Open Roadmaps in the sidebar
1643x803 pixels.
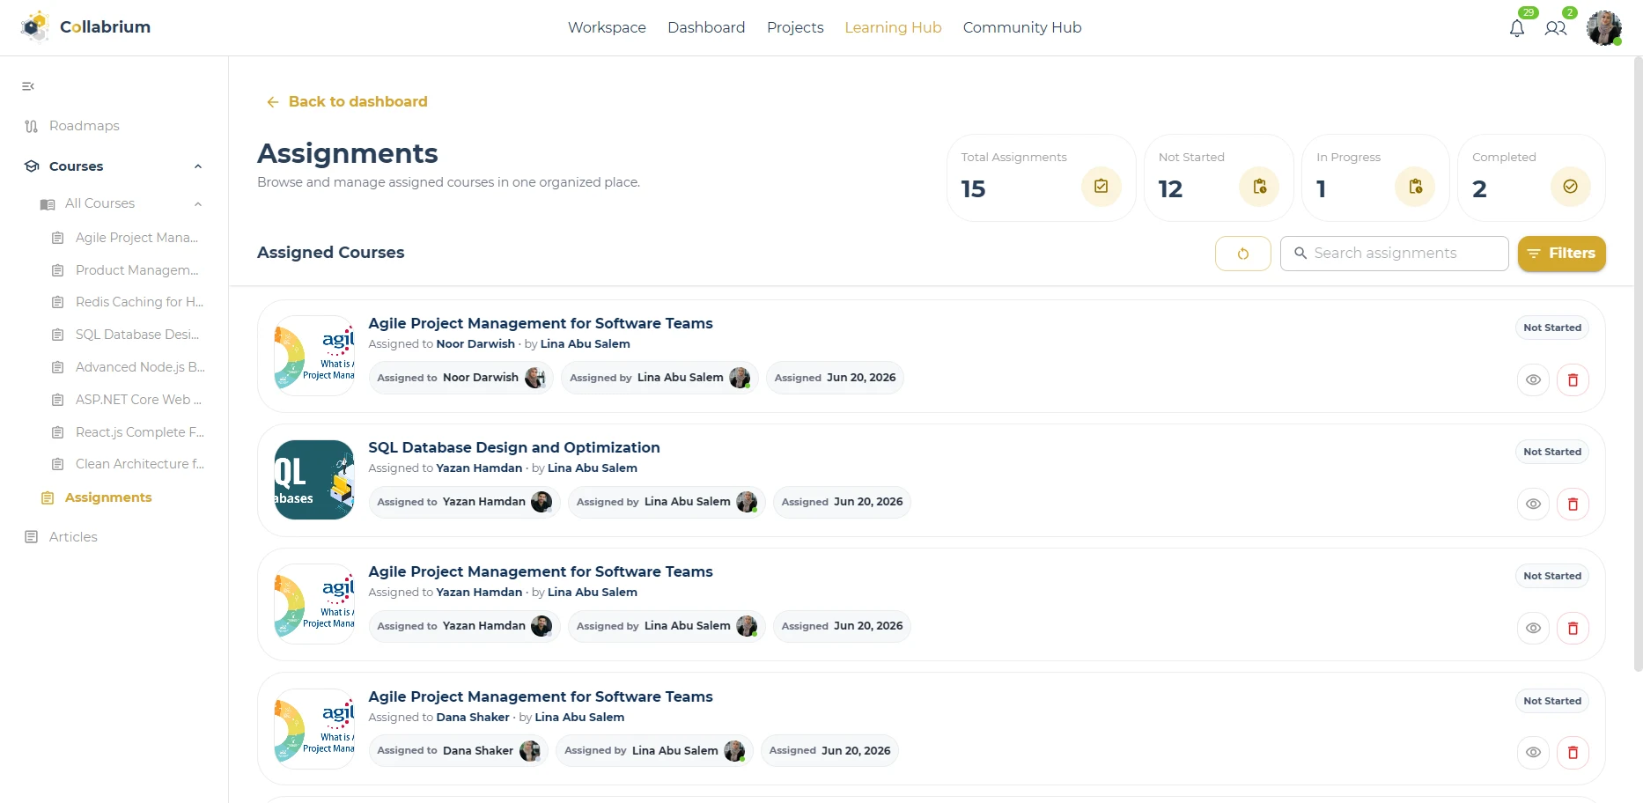pos(84,126)
